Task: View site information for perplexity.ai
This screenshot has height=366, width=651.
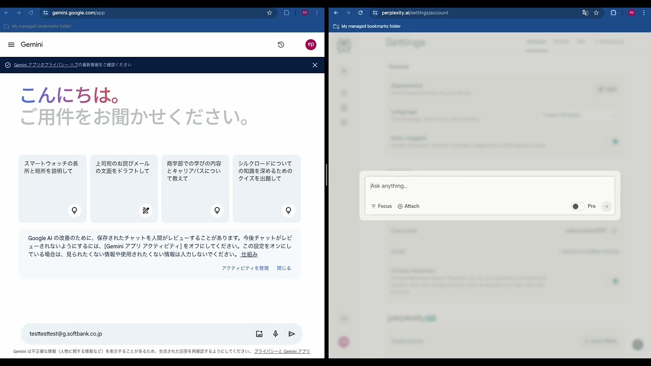Action: point(375,13)
